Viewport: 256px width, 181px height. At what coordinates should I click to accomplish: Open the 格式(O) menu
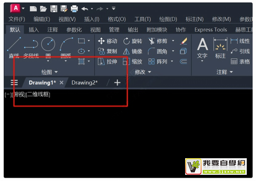[x=116, y=19]
